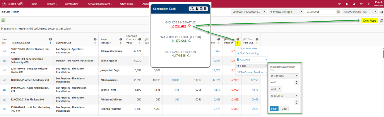Open the Anterra Default View dropdown
Viewport: 384px width, 117px height.
point(360,12)
